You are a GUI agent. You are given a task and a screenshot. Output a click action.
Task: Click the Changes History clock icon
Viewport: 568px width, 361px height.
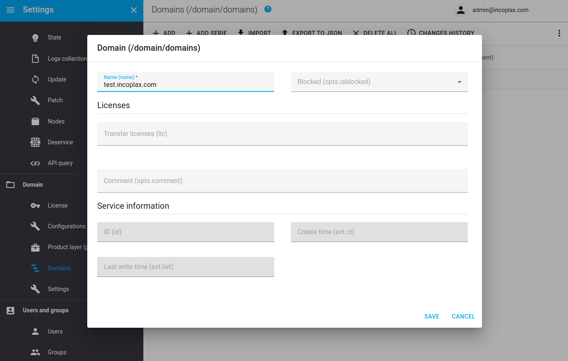tap(411, 33)
